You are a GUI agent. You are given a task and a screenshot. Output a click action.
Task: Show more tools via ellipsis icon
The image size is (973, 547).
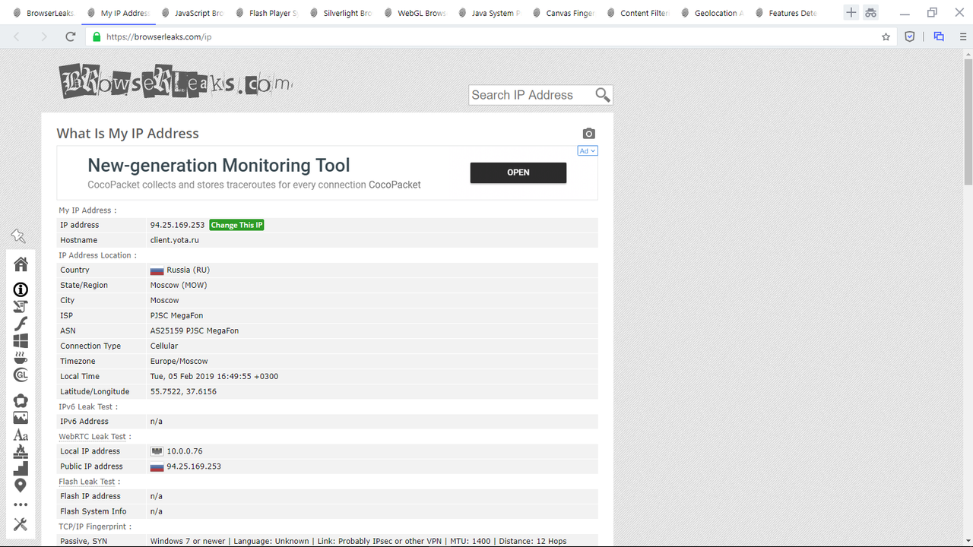click(x=21, y=504)
